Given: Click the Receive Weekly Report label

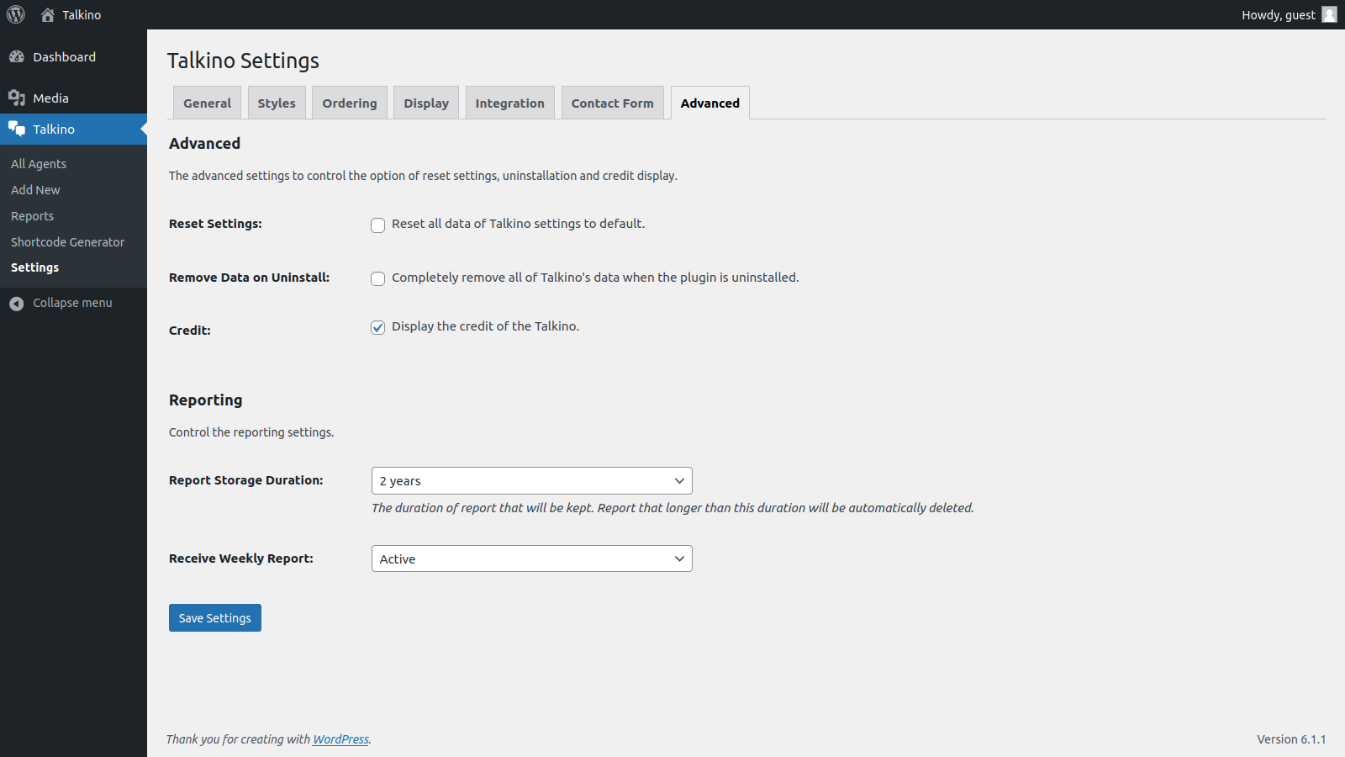Looking at the screenshot, I should tap(241, 558).
